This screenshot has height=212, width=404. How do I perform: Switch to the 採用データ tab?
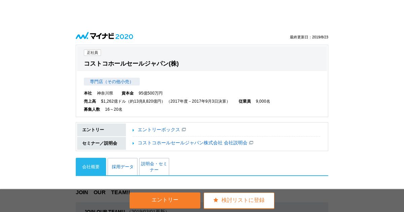point(123,167)
